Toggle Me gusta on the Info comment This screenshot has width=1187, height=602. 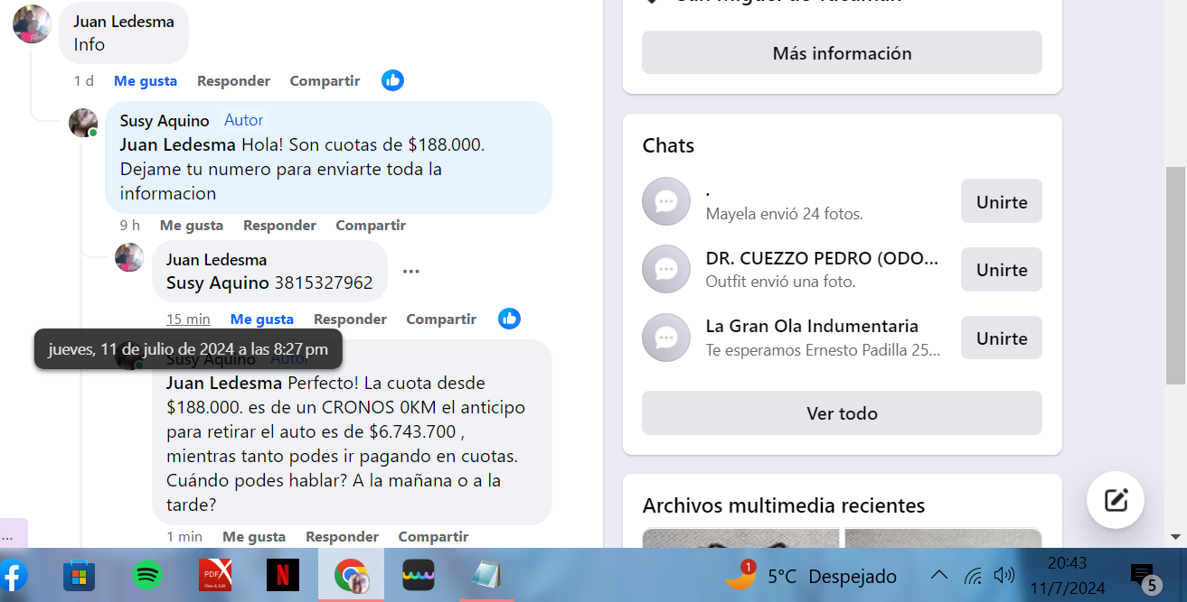145,80
